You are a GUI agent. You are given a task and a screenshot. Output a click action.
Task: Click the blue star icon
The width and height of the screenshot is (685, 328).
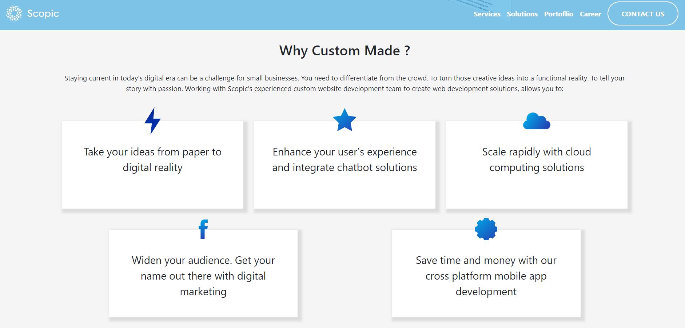pyautogui.click(x=345, y=120)
